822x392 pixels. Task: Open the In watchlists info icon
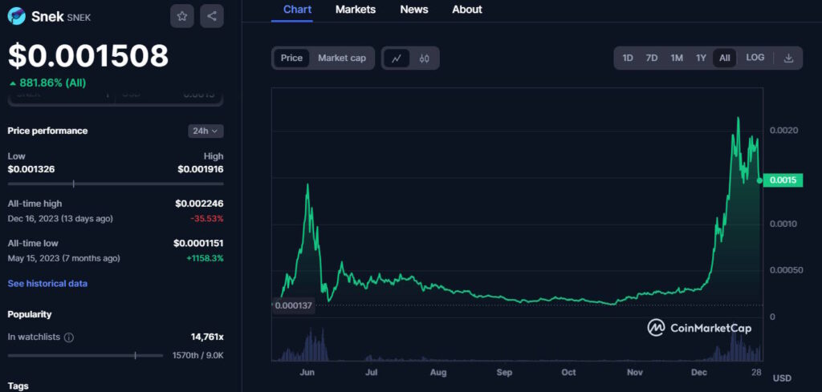pyautogui.click(x=69, y=337)
